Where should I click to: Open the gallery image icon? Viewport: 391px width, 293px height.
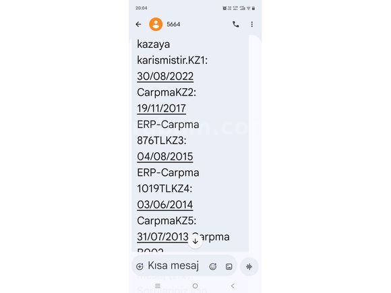pyautogui.click(x=229, y=267)
